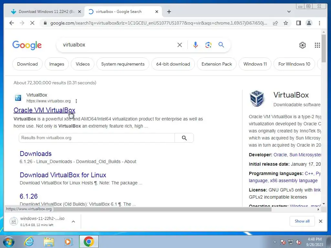
Task: Share this page using address bar icon
Action: (275, 23)
